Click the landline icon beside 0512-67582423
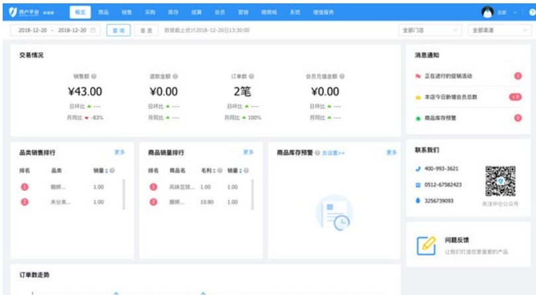536x295 pixels. [418, 185]
